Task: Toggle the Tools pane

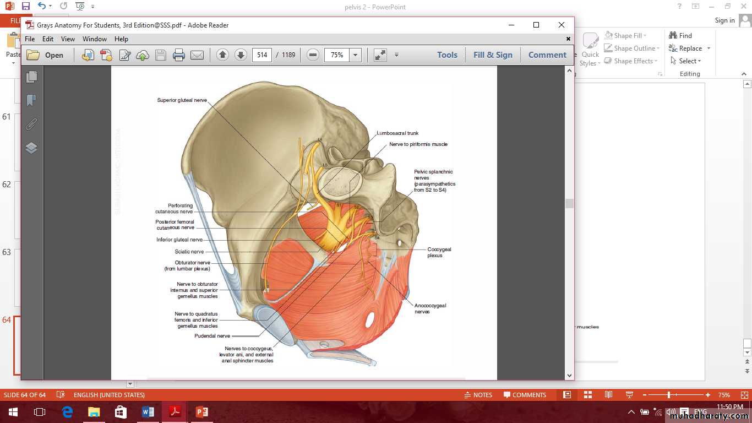Action: (x=447, y=55)
